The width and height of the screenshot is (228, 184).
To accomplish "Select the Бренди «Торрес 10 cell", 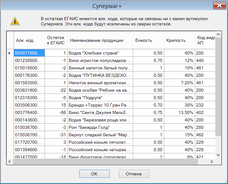I will pyautogui.click(x=100, y=105).
